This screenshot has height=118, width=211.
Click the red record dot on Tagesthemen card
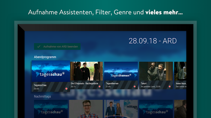coord(134,87)
